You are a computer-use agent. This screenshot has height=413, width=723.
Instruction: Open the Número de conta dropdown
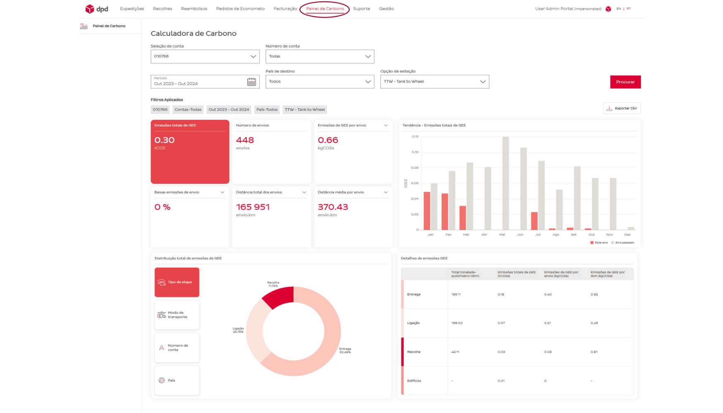tap(320, 57)
